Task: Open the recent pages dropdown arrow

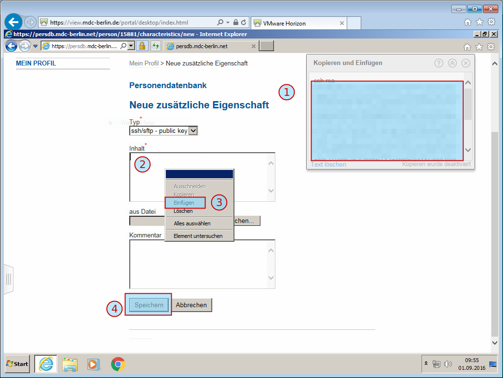Action: click(x=35, y=46)
